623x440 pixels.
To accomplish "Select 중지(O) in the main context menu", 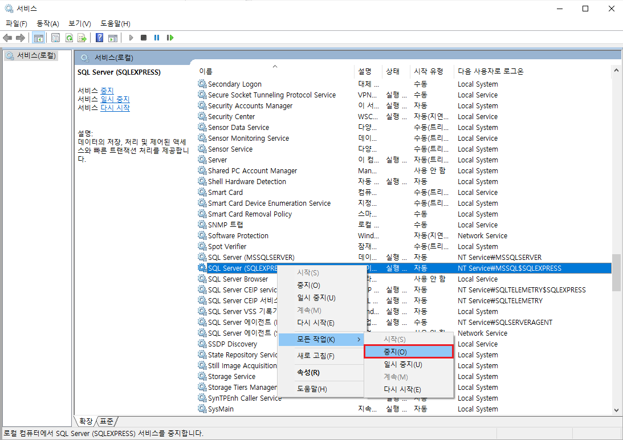I will point(321,286).
